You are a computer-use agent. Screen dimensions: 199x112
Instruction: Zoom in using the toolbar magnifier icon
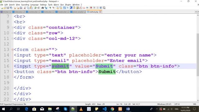(50, 8)
